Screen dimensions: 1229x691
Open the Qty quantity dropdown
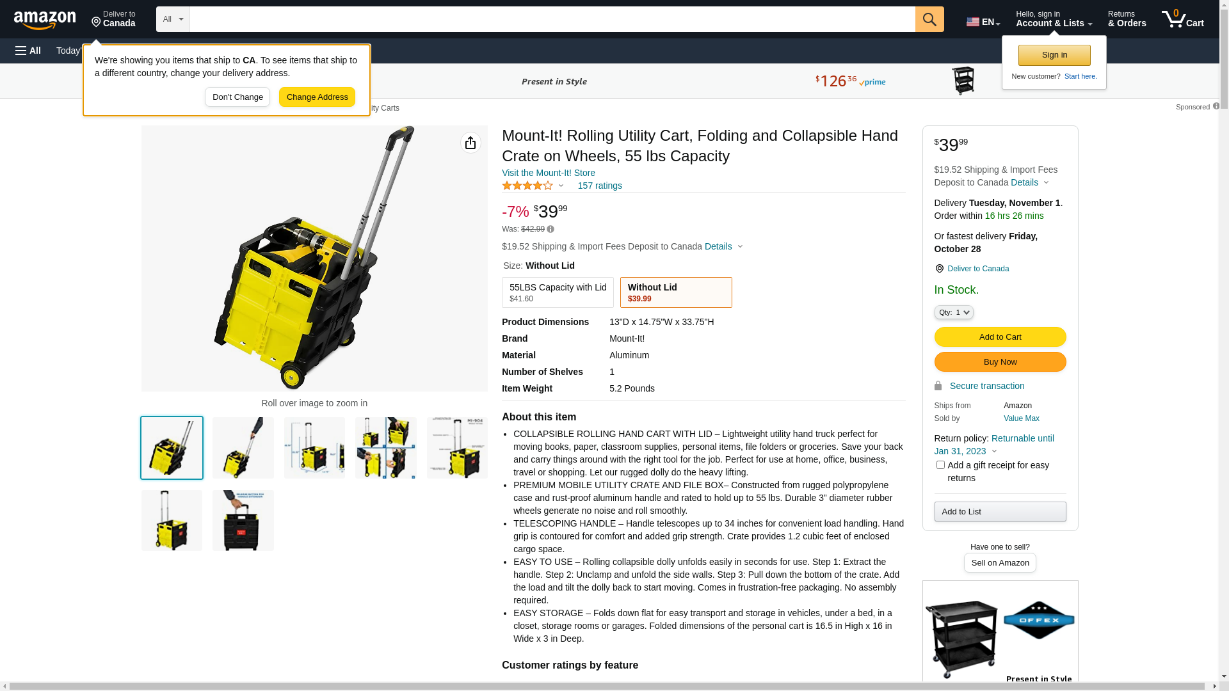[x=954, y=312]
